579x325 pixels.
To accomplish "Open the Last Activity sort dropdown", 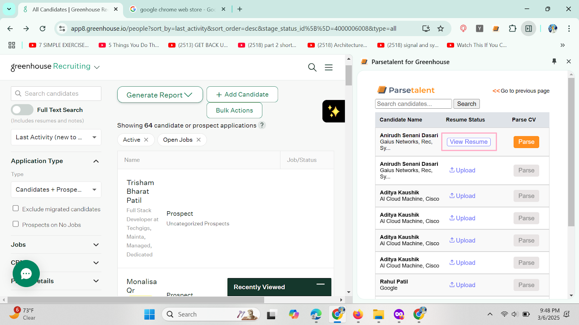I will click(x=56, y=137).
